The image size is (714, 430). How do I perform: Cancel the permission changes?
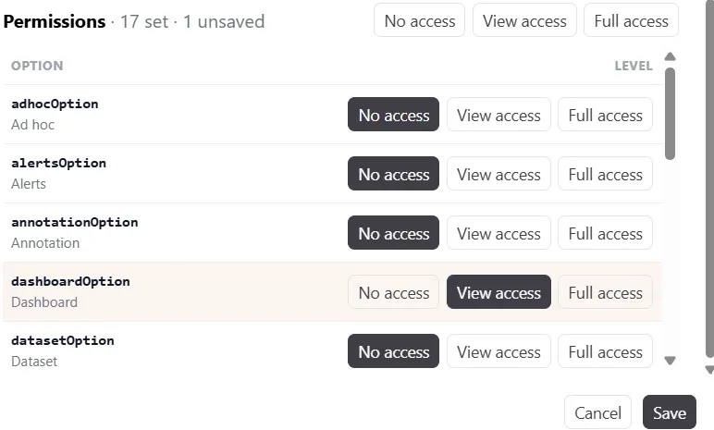coord(597,412)
